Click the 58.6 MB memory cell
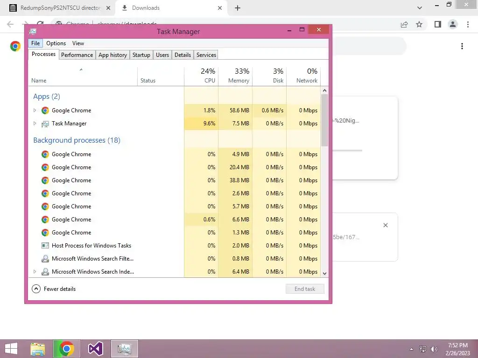The width and height of the screenshot is (478, 358). (x=235, y=110)
